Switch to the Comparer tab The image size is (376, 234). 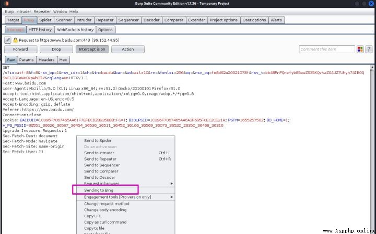point(174,20)
